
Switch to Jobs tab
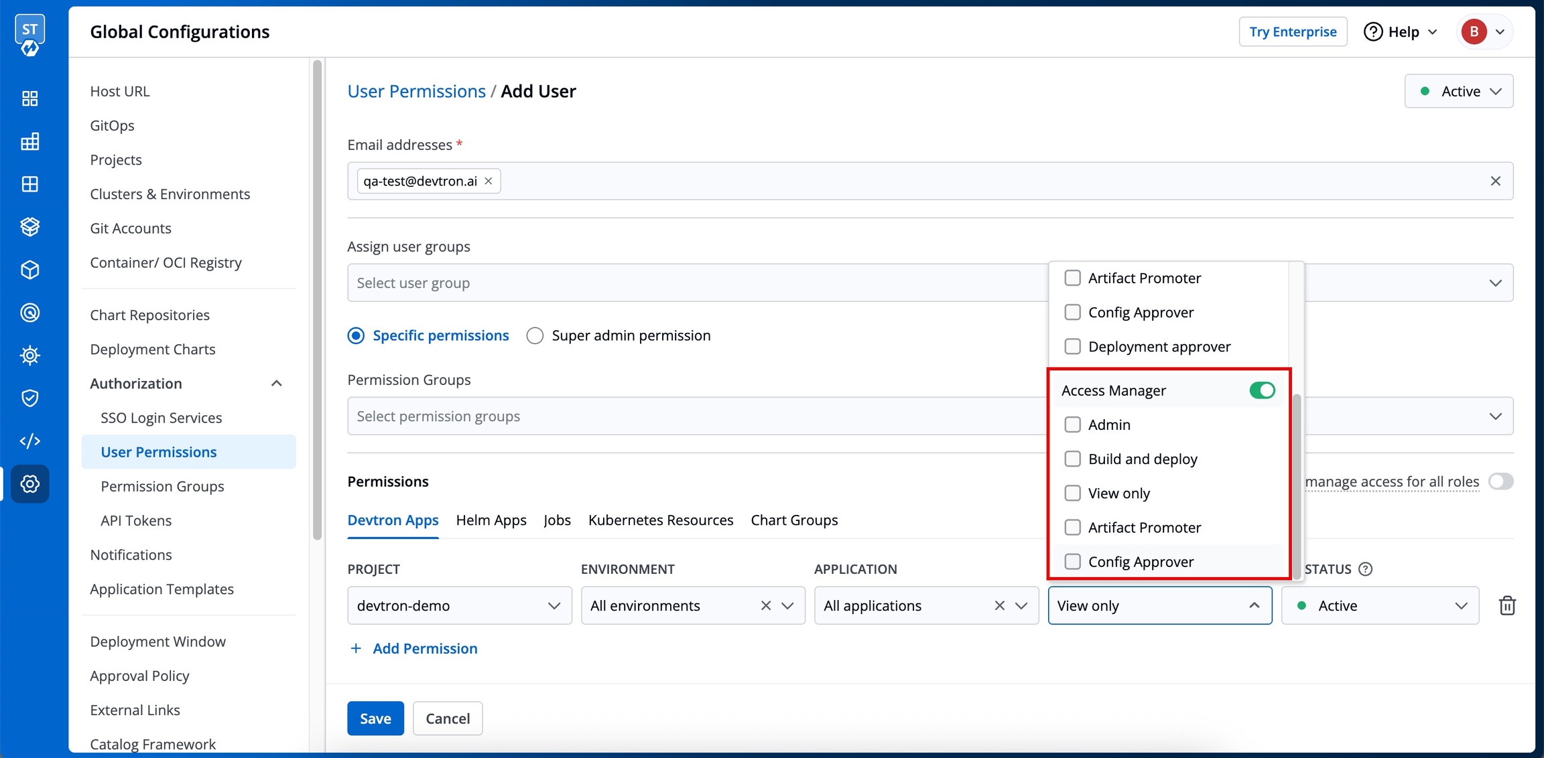pos(557,520)
